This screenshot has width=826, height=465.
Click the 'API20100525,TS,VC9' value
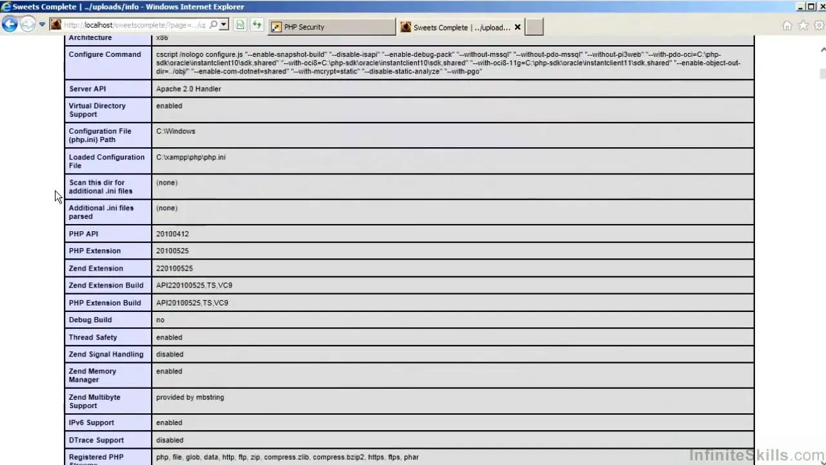pos(192,302)
